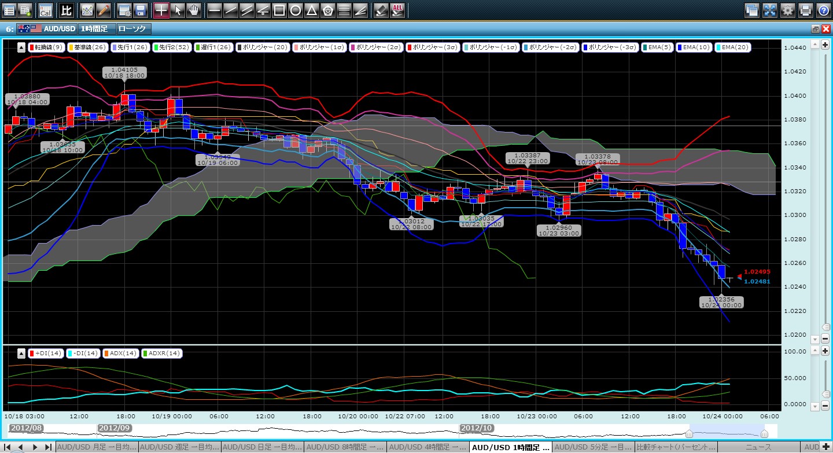Open the print chart icon
Image resolution: width=833 pixels, height=453 pixels.
point(805,10)
